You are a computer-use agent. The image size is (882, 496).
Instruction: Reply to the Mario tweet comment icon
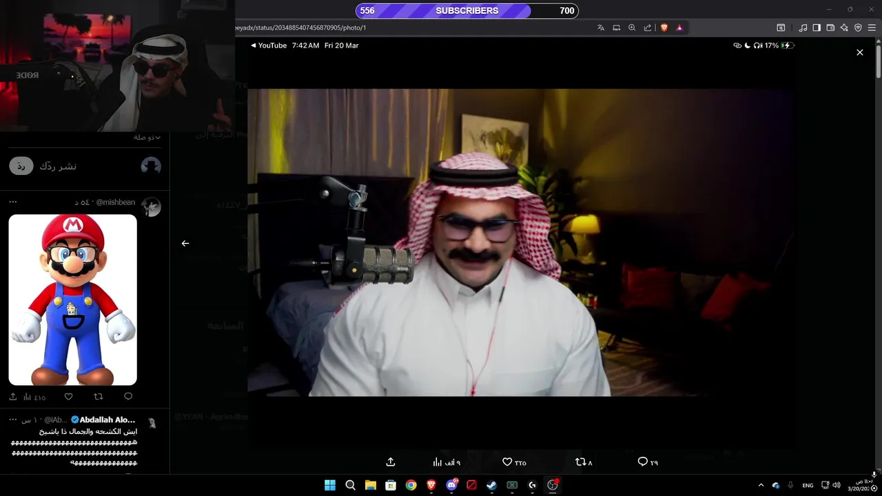[x=128, y=397]
